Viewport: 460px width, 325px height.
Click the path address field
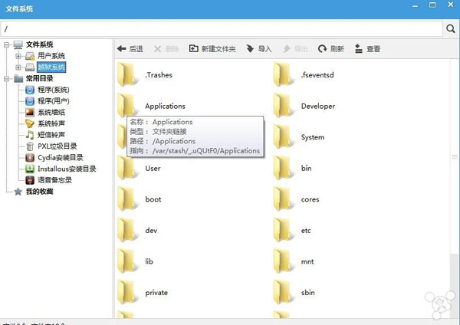click(x=222, y=29)
